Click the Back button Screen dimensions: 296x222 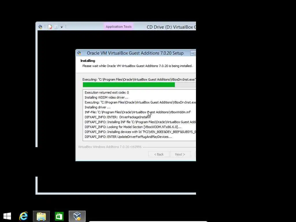[159, 154]
